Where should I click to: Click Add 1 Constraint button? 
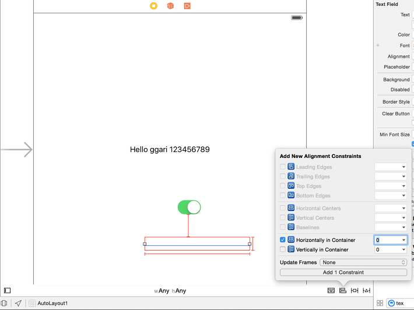pos(343,272)
